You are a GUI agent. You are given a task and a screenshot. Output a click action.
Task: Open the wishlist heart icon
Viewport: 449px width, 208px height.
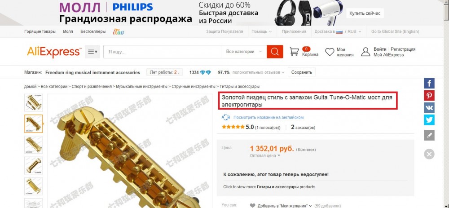click(330, 52)
